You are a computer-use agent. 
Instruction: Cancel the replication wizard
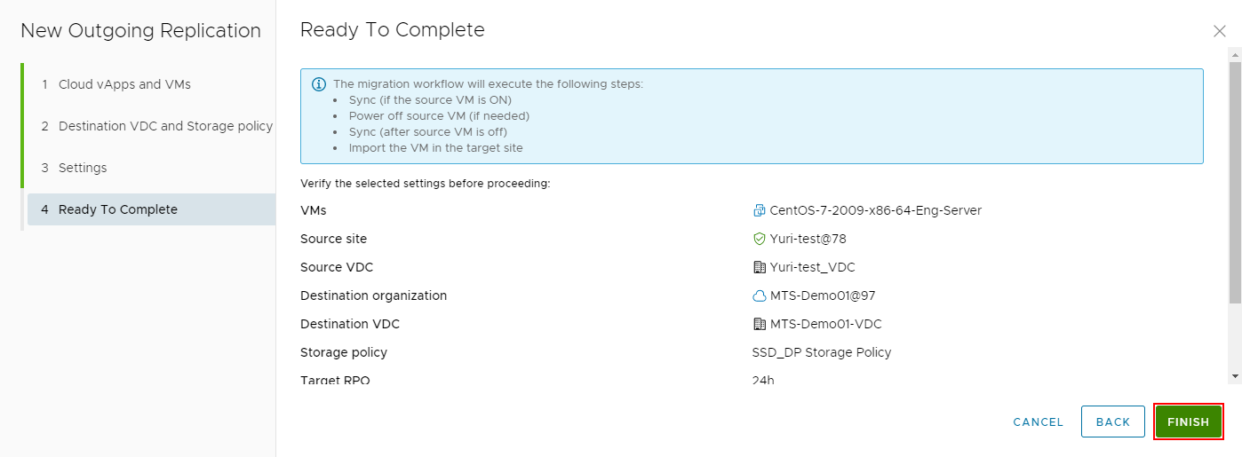pyautogui.click(x=1038, y=422)
